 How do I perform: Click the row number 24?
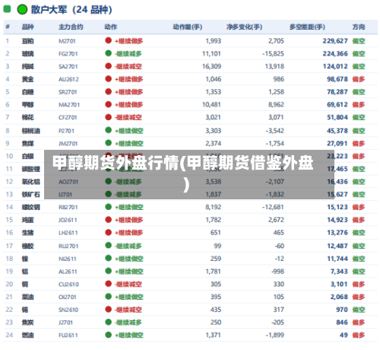pos(9,335)
